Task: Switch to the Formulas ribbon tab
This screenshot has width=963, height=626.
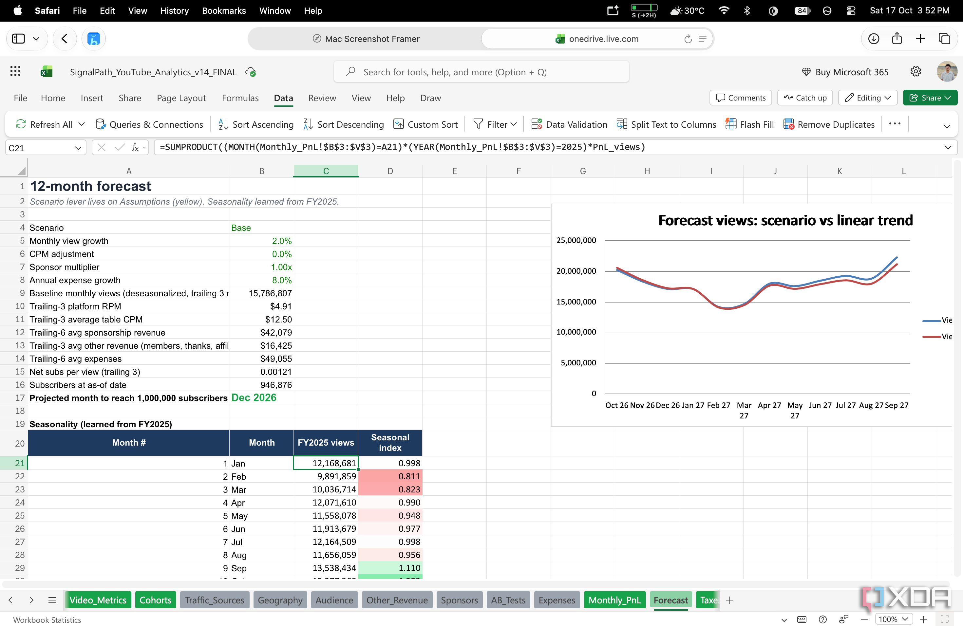Action: [x=240, y=98]
